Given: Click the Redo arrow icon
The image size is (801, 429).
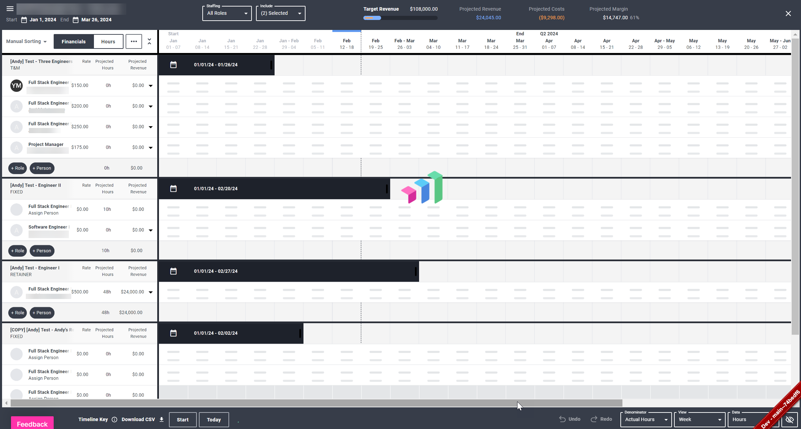Looking at the screenshot, I should click(x=594, y=419).
